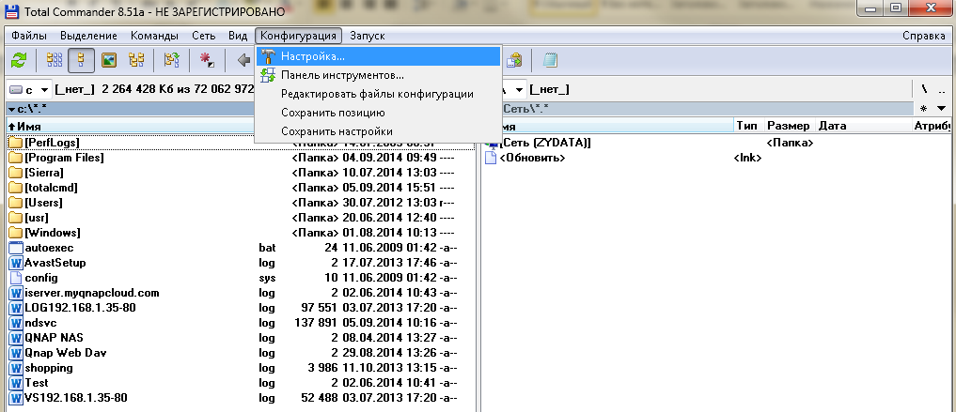
Task: Sort right panel by Атрибуты column
Action: [931, 126]
